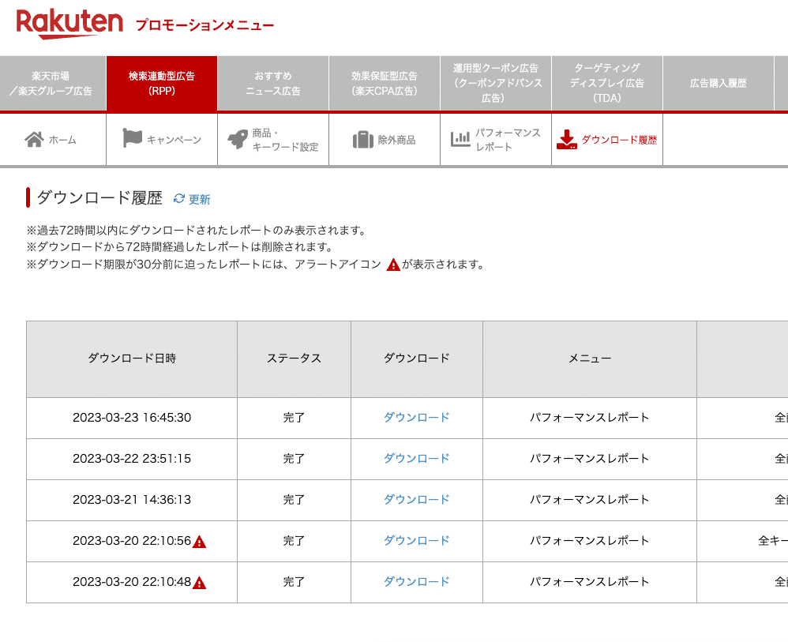
Task: Switch to ターゲティングディスプレイ広告 (TDA) tab
Action: 607,84
